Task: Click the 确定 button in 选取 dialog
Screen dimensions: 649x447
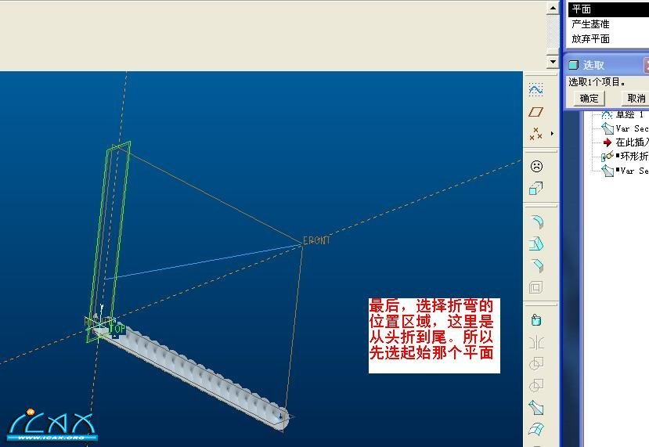Action: point(589,99)
